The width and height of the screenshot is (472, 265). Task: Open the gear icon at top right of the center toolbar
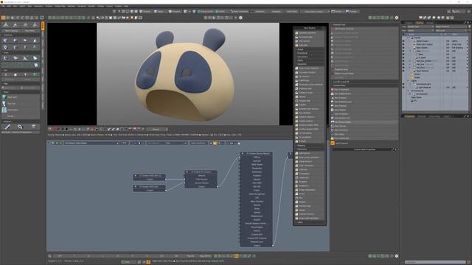[397, 18]
